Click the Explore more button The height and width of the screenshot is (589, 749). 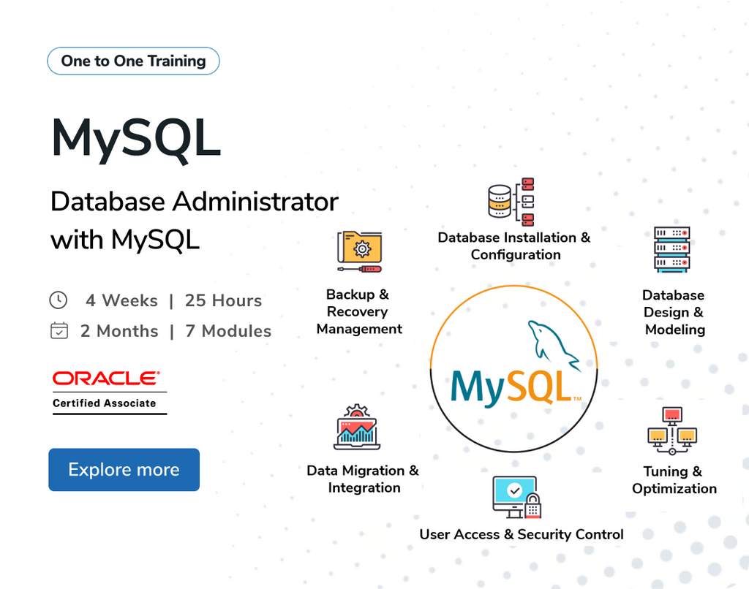coord(124,470)
